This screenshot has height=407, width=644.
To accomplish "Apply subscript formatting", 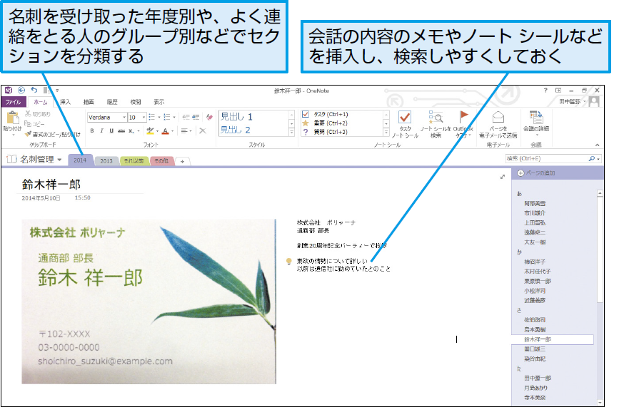I will click(131, 130).
